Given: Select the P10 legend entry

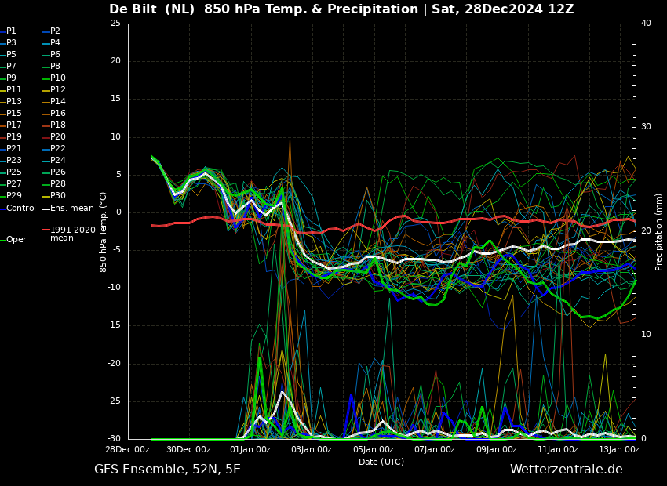Looking at the screenshot, I should tap(58, 78).
